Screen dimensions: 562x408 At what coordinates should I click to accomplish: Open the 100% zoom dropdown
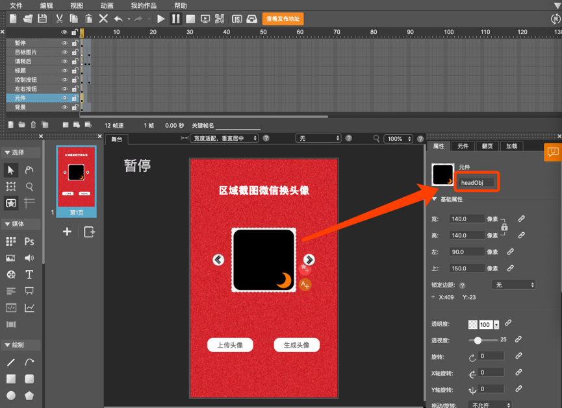(398, 139)
